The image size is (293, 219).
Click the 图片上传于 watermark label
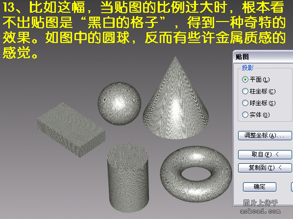click(x=260, y=203)
